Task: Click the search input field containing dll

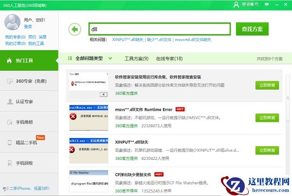Action: (160, 29)
